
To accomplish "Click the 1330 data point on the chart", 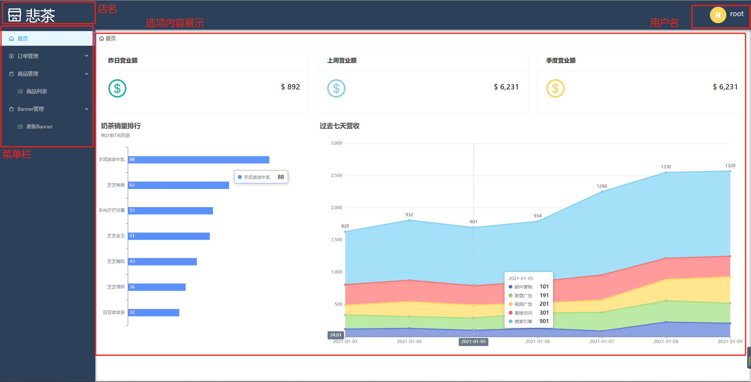I will pyautogui.click(x=666, y=172).
